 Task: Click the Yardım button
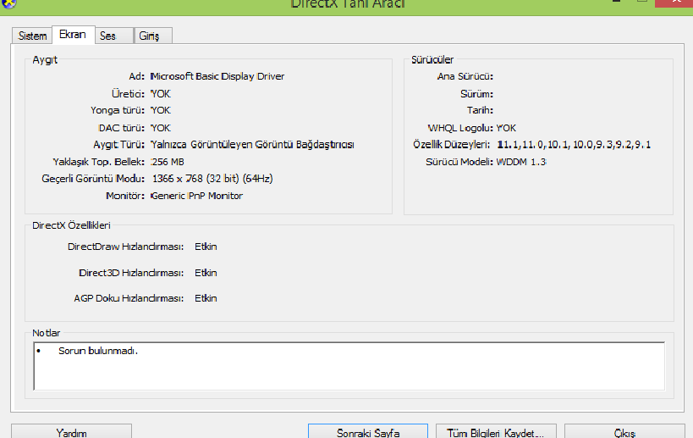(x=71, y=432)
